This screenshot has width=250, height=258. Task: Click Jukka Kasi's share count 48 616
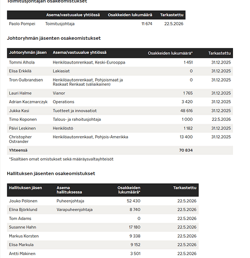point(187,110)
